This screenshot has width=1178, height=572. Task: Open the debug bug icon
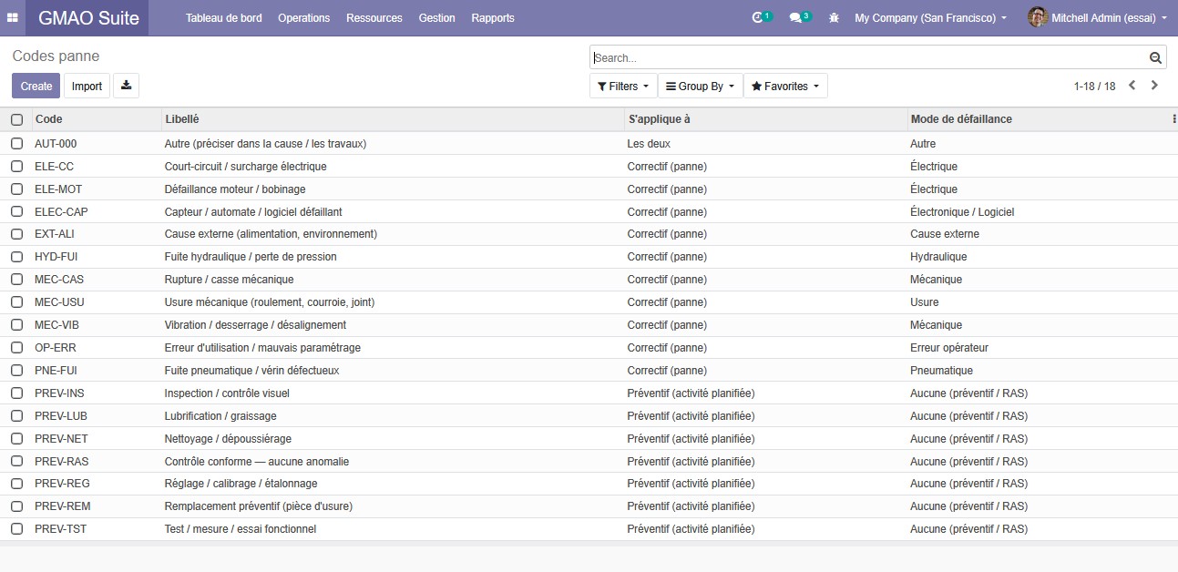click(834, 17)
